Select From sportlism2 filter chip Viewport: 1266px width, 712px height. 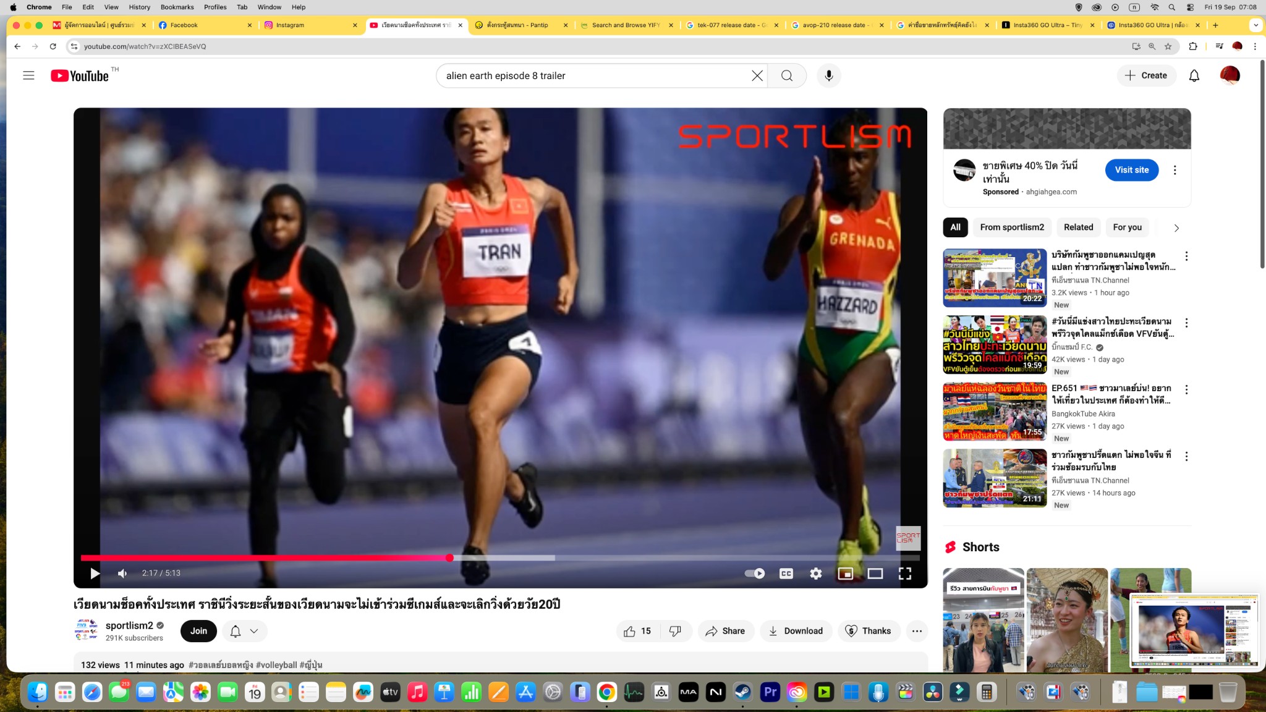(x=1012, y=227)
